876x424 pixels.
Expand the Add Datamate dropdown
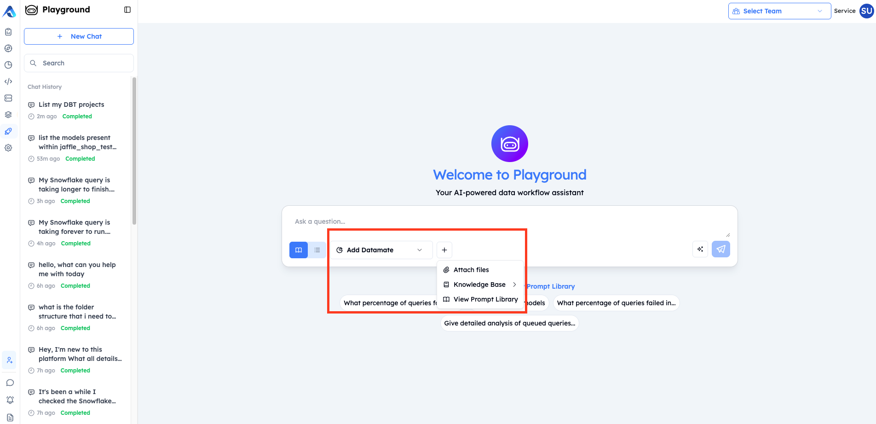point(381,250)
